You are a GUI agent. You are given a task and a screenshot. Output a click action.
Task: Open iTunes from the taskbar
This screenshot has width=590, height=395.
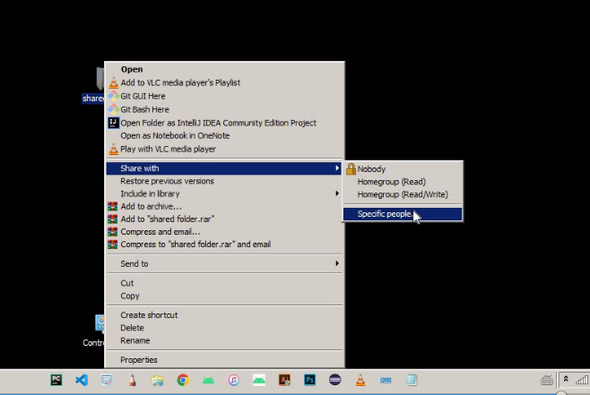tap(233, 380)
